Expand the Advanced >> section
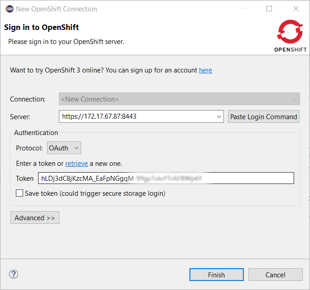 point(35,218)
